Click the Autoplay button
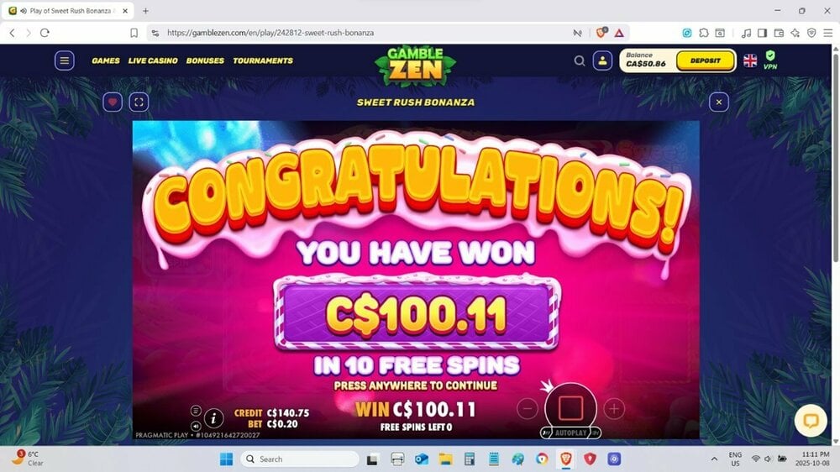Screen dimensions: 840x472 [570, 433]
